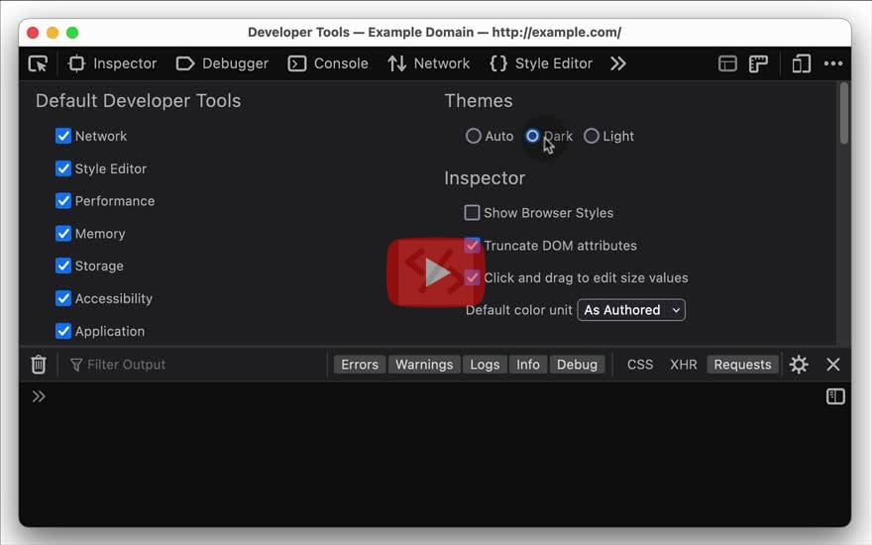
Task: Click the Inspector section heading
Action: click(x=485, y=178)
